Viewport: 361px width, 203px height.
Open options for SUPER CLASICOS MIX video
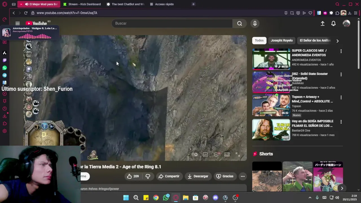point(341,51)
